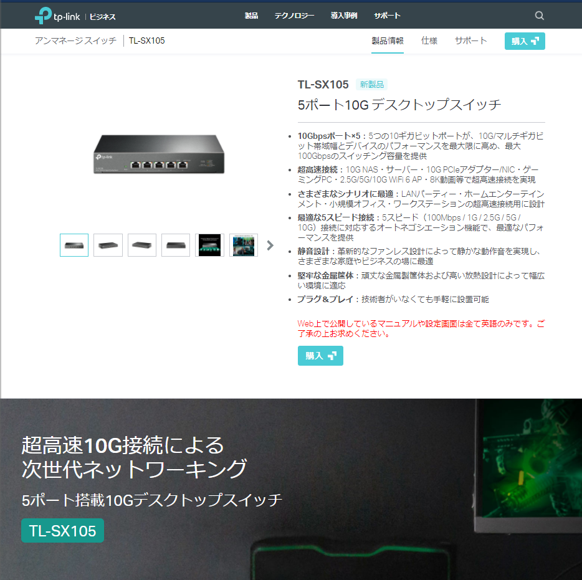Show next thumbnails with right chevron

click(x=270, y=245)
